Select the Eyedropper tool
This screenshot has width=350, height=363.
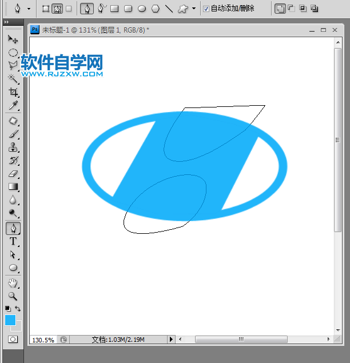point(13,105)
